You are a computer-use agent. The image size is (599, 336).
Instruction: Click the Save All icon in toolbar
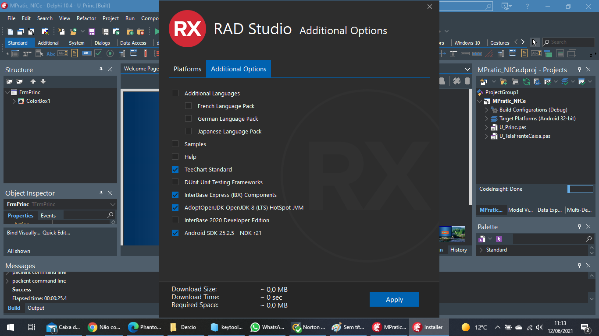point(106,31)
